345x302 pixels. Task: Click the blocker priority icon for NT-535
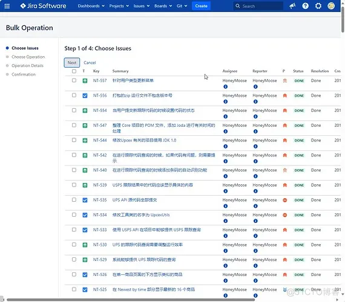click(284, 200)
